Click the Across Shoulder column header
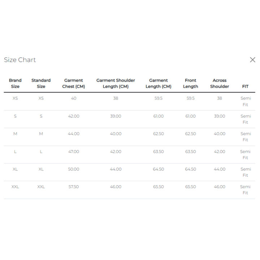The height and width of the screenshot is (260, 260). (220, 83)
